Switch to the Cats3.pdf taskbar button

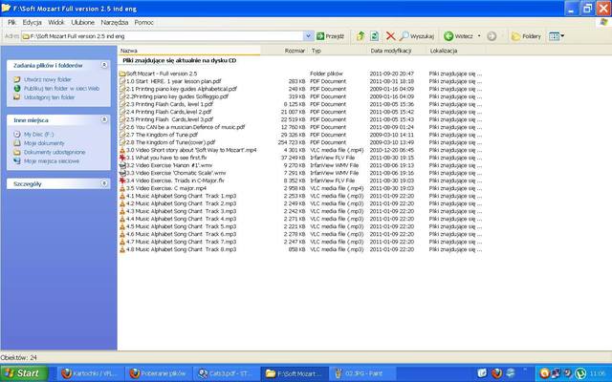coord(226,373)
